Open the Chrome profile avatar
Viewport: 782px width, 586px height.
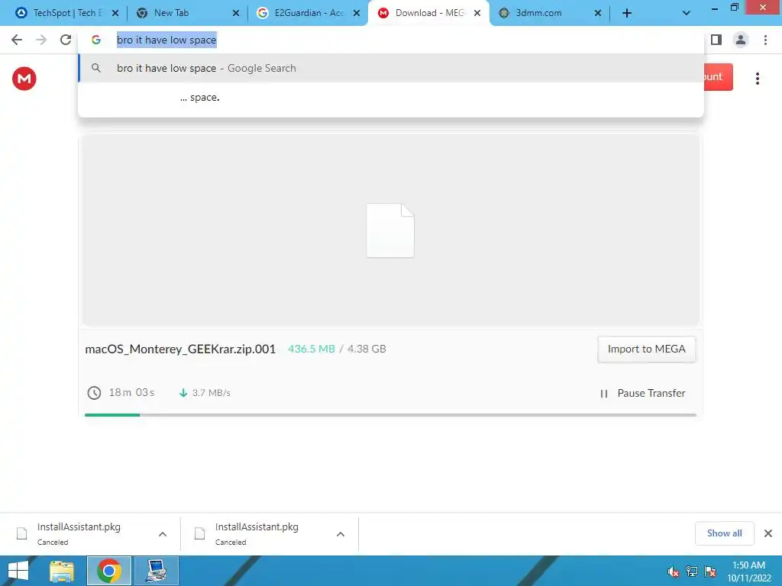741,40
